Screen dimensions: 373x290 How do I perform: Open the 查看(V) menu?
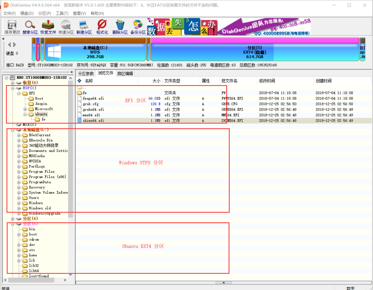coord(79,14)
